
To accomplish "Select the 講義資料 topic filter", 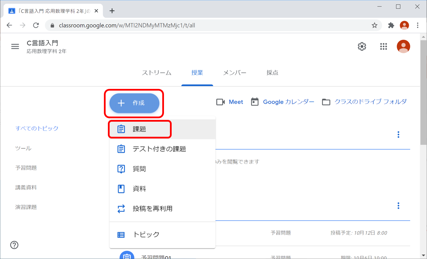I will point(26,187).
